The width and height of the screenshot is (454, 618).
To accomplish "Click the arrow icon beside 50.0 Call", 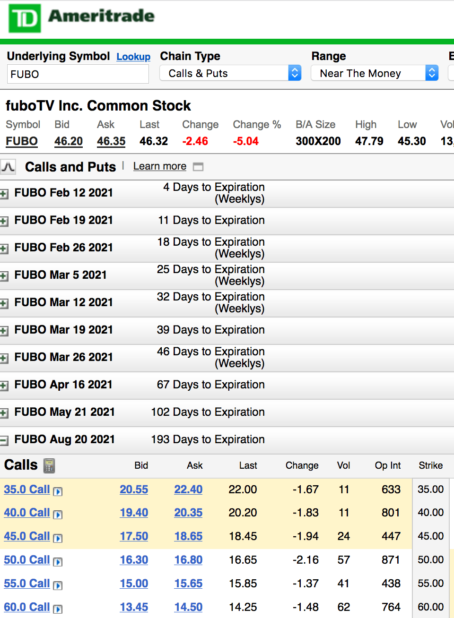I will coord(58,562).
